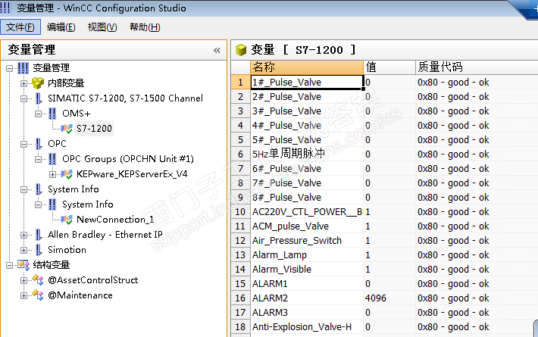Expand the Simotion tree node

(23, 250)
